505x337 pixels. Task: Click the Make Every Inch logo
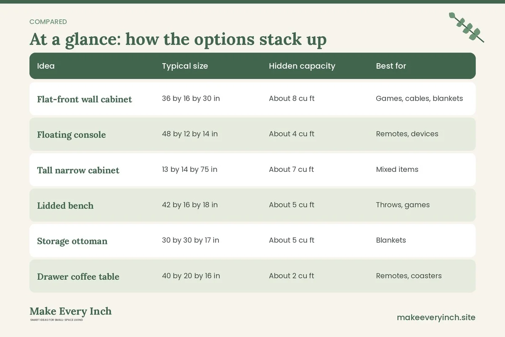click(71, 314)
